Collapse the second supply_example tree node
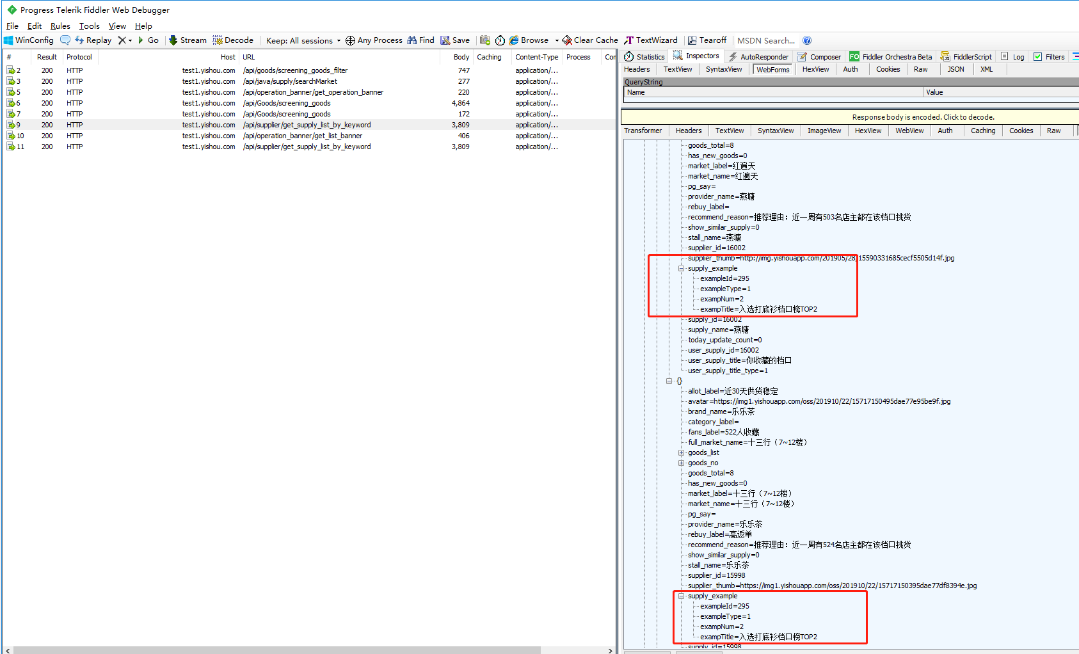 (x=682, y=596)
